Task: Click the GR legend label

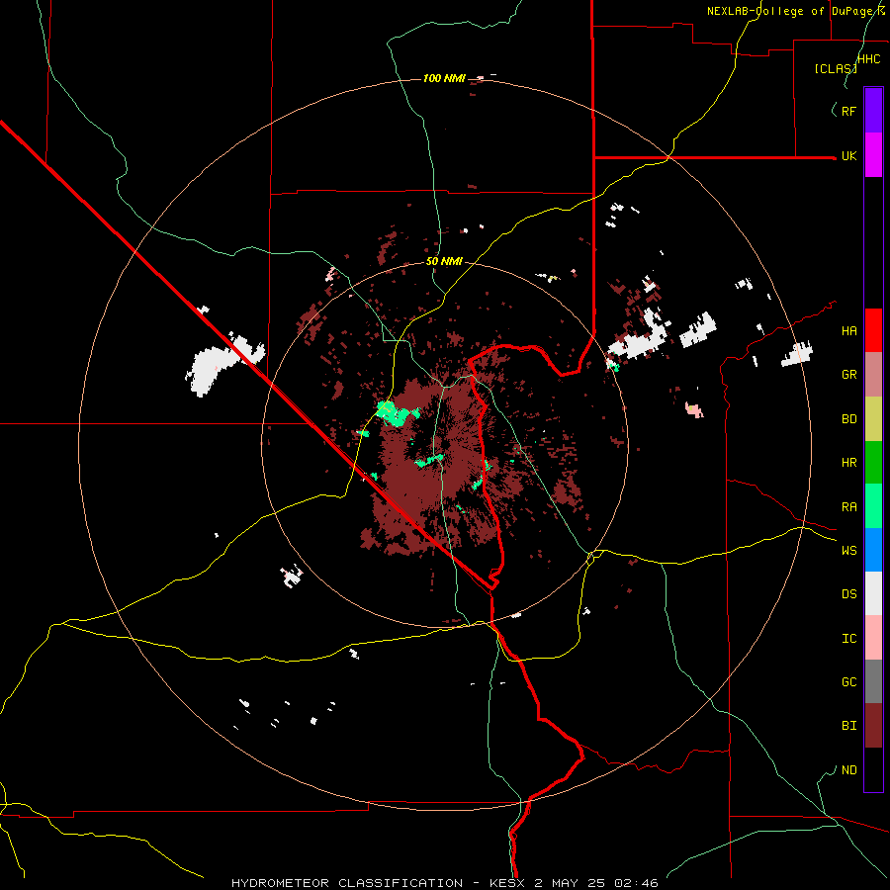Action: point(848,375)
